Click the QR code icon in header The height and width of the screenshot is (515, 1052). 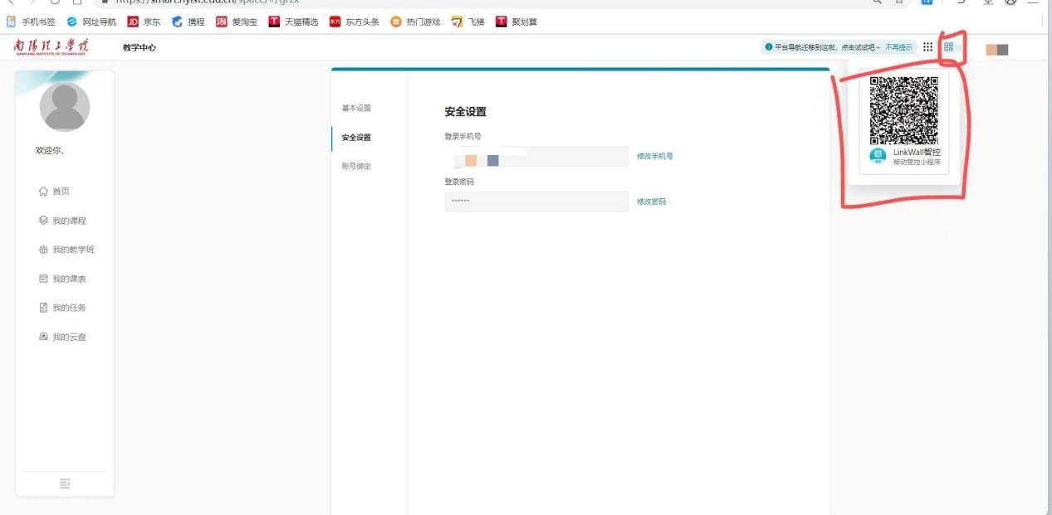pyautogui.click(x=948, y=47)
